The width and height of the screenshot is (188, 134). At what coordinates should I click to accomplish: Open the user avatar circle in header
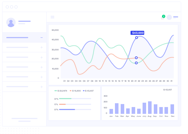pyautogui.click(x=169, y=17)
